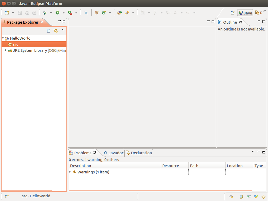This screenshot has height=201, width=268.
Task: Click the Debug bug icon
Action: pos(45,13)
